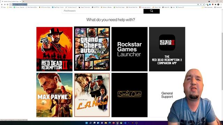Click the highlighted URL in the address bar
223x125 pixels.
coord(20,5)
